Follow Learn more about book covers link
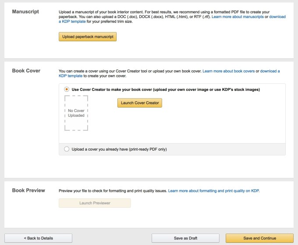The width and height of the screenshot is (298, 245). (228, 71)
